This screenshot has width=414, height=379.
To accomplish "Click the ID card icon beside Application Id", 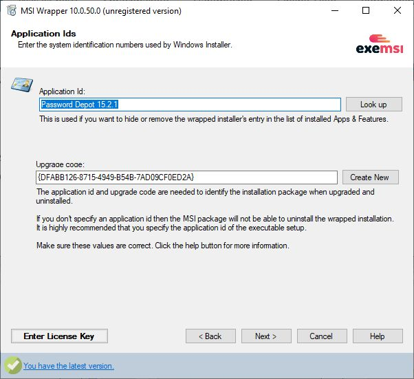I will tap(22, 85).
